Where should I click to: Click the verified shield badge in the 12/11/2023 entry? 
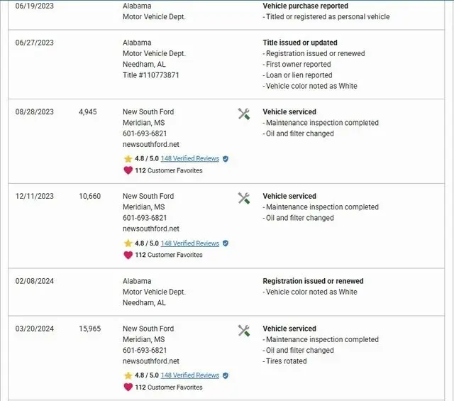click(x=226, y=243)
